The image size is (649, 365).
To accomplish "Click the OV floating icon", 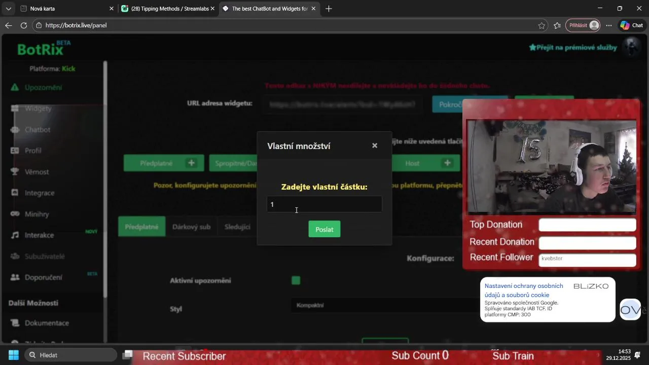I will coord(631,310).
